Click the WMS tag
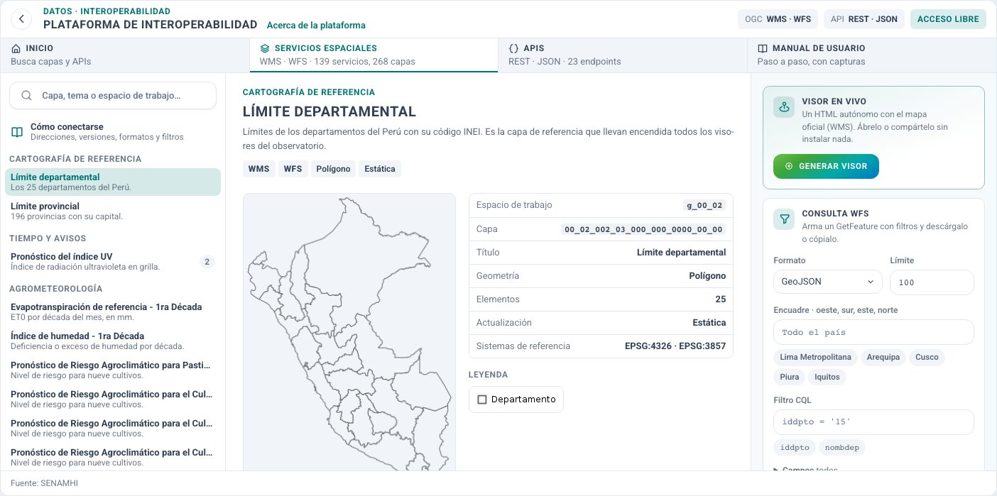Image resolution: width=997 pixels, height=496 pixels. [258, 169]
